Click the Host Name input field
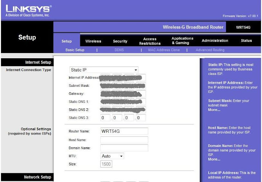Screen dimensions: 262x182 pyautogui.click(x=124, y=140)
